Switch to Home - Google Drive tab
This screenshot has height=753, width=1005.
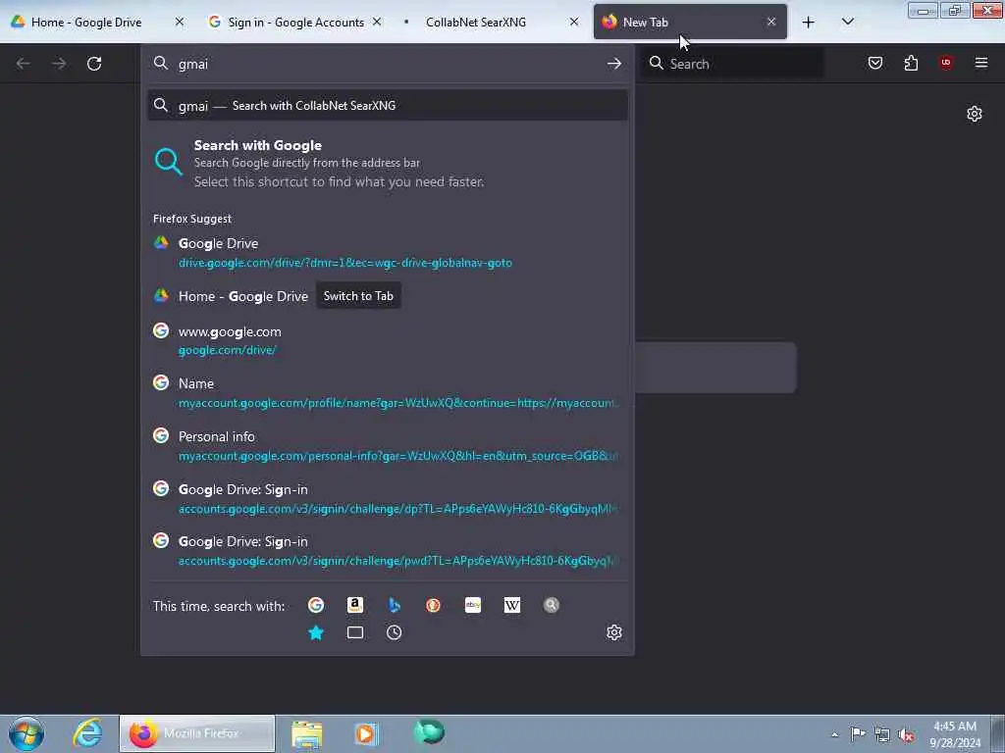pyautogui.click(x=86, y=22)
